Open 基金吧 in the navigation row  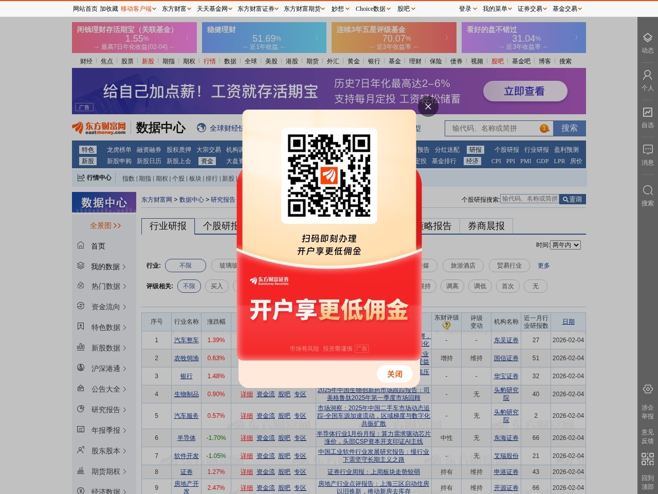click(521, 61)
